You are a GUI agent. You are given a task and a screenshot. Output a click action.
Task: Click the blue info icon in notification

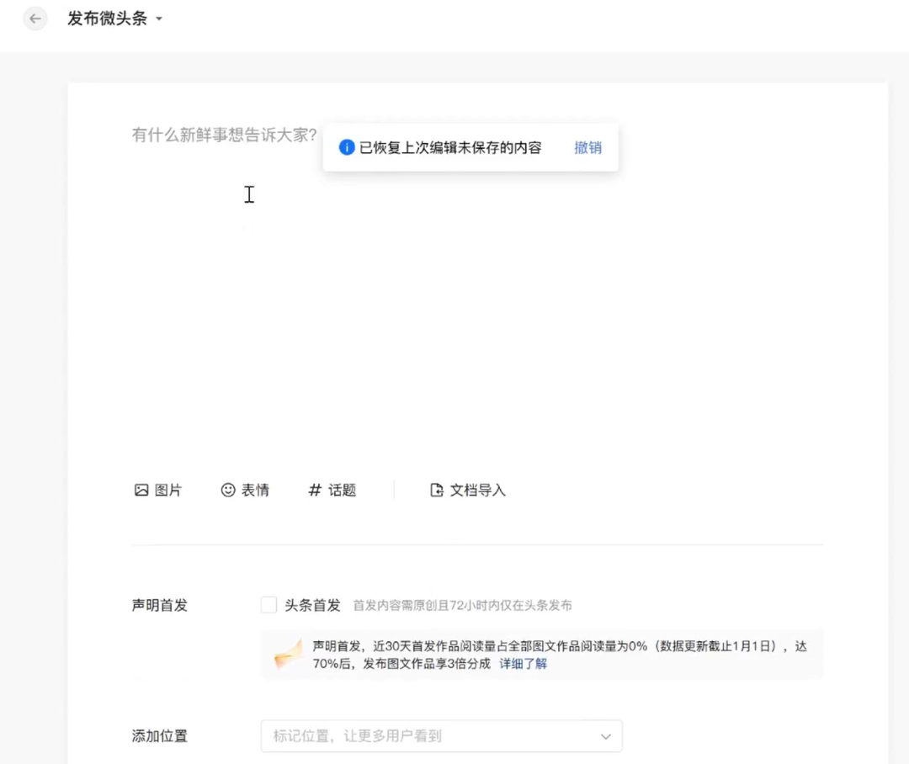[346, 147]
